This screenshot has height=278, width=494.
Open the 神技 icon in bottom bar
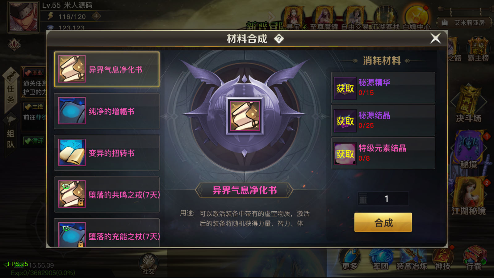click(x=443, y=258)
